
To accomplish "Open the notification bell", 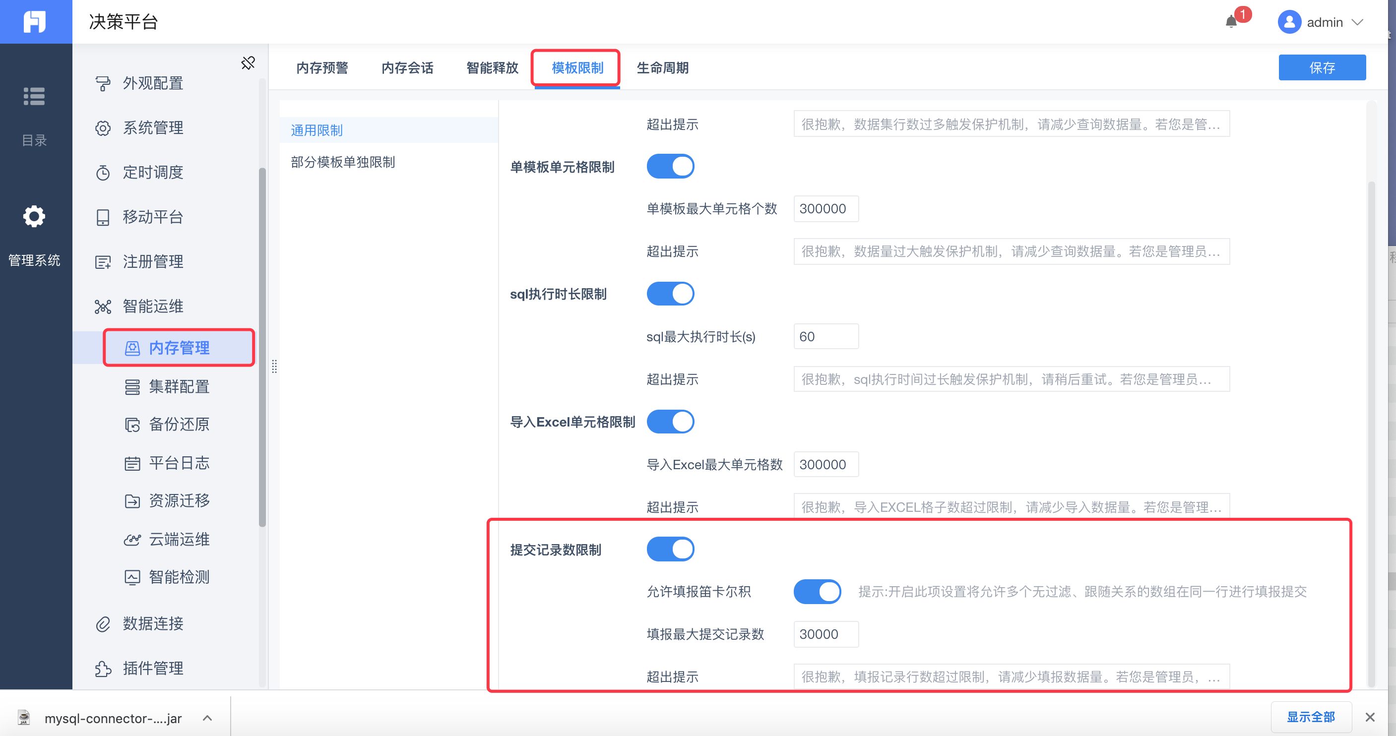I will (x=1231, y=22).
